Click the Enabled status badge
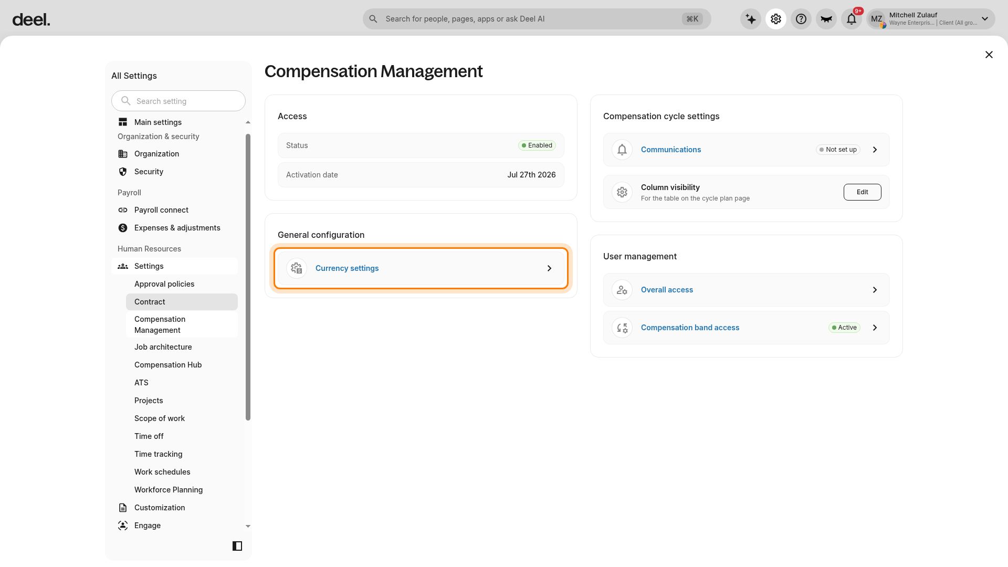Viewport: 1008px width, 567px height. (x=537, y=145)
